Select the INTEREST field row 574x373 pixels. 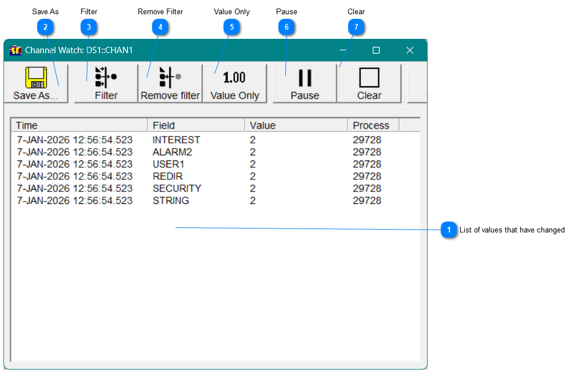coord(176,140)
